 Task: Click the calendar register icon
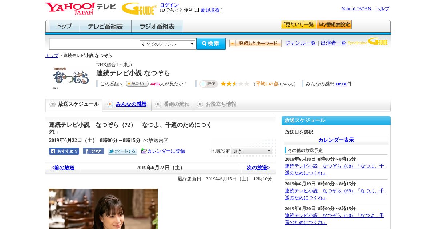point(144,151)
